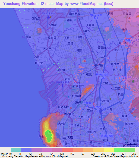Click the 後勁 place label
Viewport: 139px width, 158px height.
coord(89,74)
